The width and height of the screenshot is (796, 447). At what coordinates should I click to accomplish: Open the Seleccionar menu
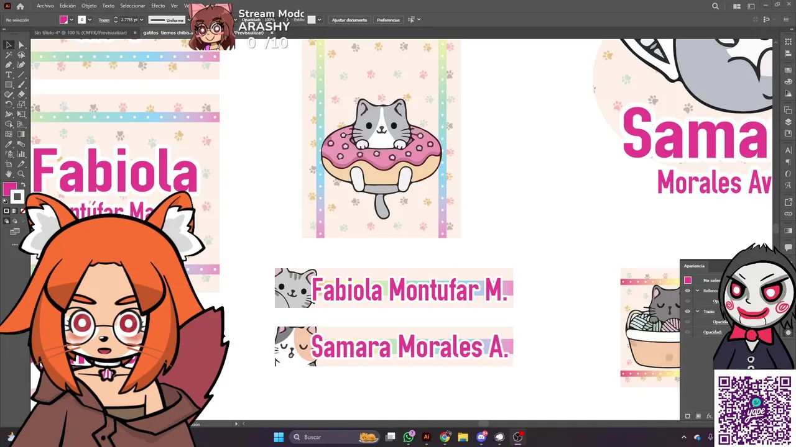pyautogui.click(x=132, y=6)
